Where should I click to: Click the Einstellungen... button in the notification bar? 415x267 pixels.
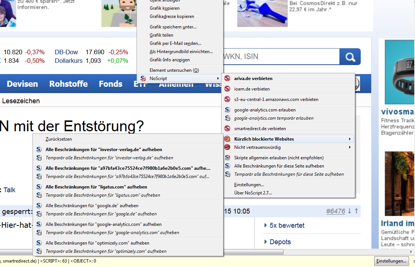pos(391,261)
